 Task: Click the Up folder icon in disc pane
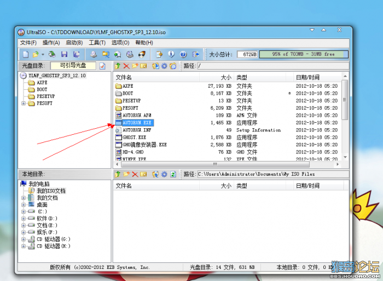coord(118,66)
